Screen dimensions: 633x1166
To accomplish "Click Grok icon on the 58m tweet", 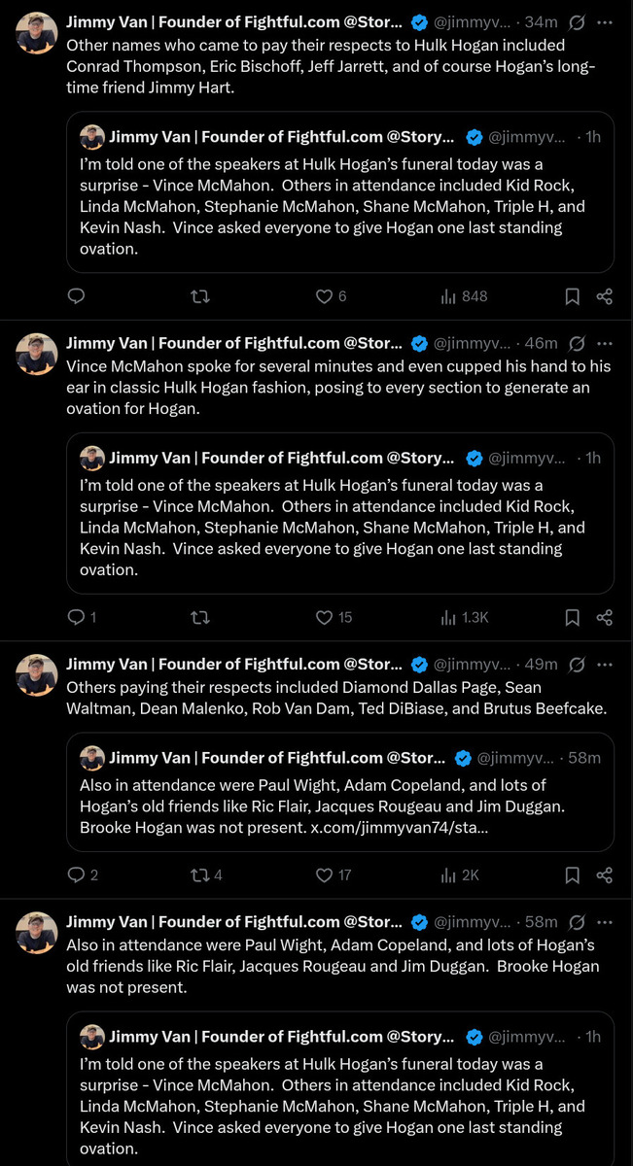I will point(576,922).
